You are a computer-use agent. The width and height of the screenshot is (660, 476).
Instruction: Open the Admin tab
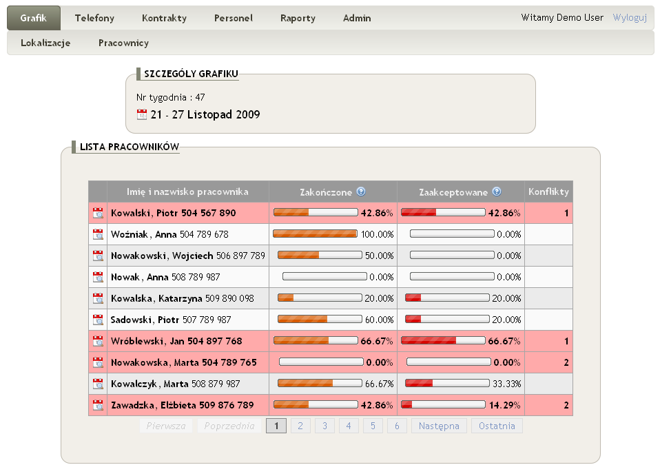[x=357, y=19]
